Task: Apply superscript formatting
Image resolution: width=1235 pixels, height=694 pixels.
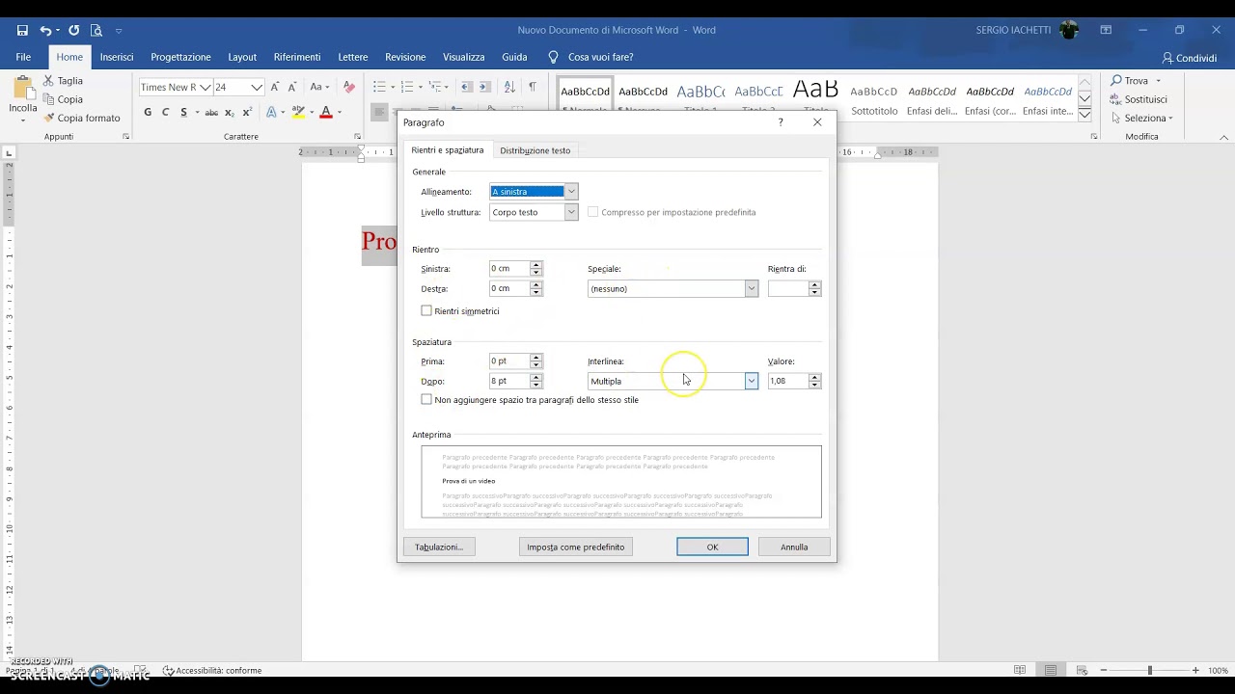Action: 247,113
